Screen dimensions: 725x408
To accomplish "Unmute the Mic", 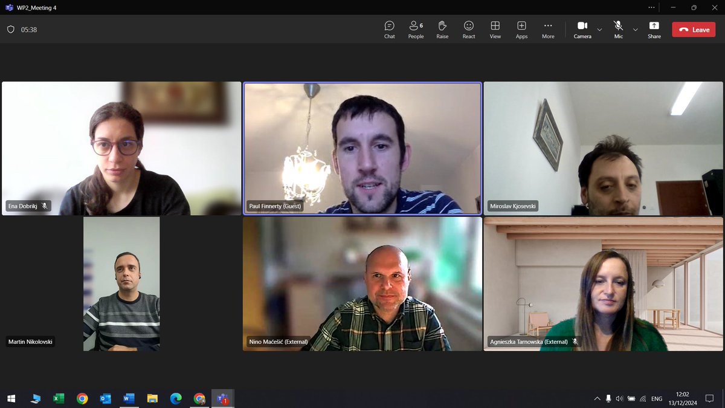I will [x=618, y=29].
